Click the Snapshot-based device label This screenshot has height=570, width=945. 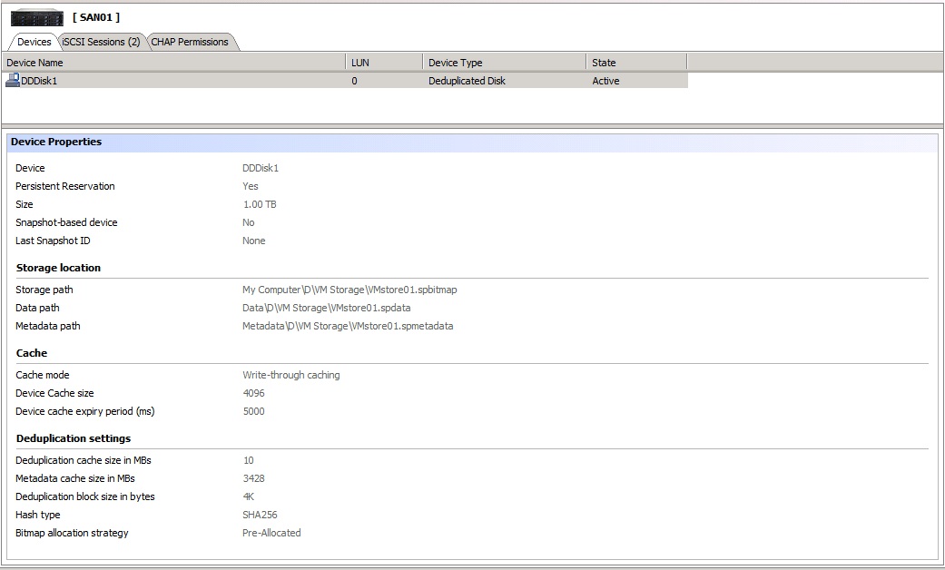click(x=66, y=222)
